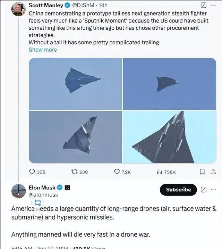Repost Scott Manley's tweet via retweet icon
Screen dimensions: 222x249
click(x=74, y=172)
